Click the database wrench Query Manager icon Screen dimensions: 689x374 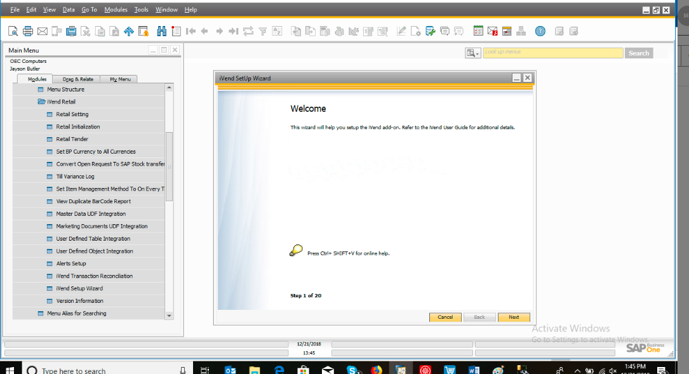[x=430, y=31]
